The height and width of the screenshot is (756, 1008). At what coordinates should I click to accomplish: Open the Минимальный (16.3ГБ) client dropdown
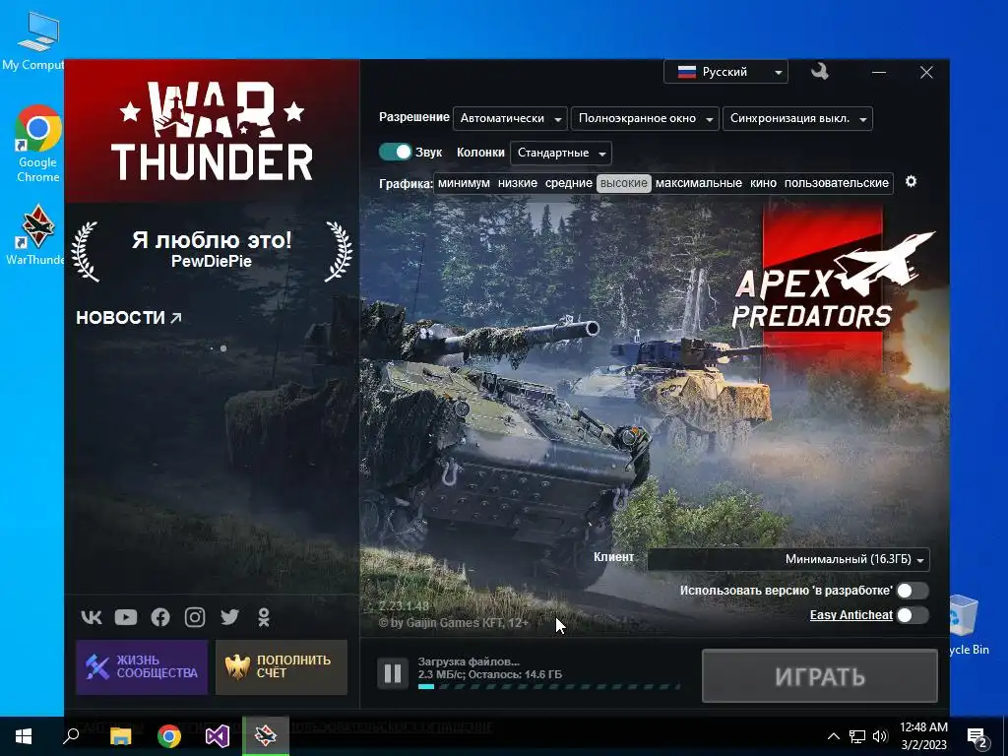coord(788,559)
